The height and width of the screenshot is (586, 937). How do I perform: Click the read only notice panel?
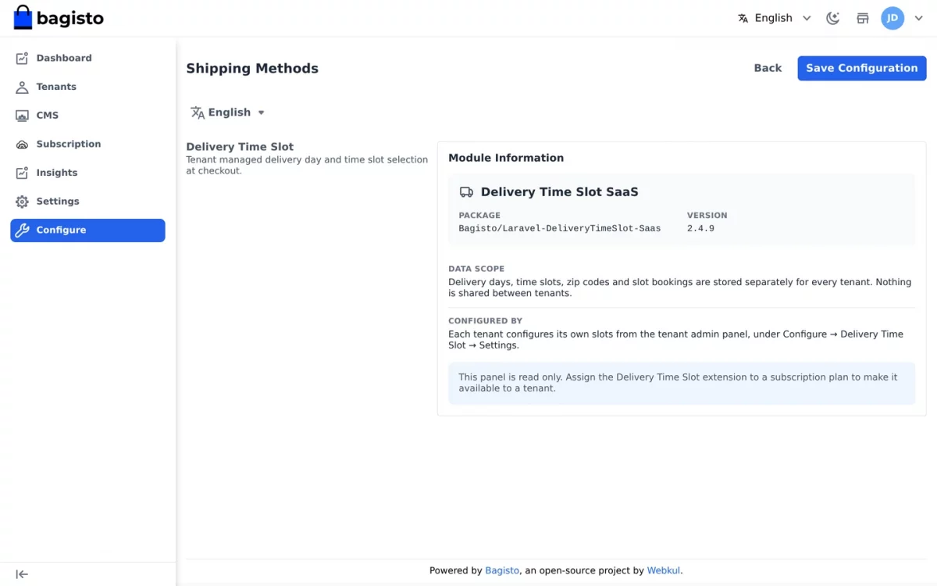click(682, 383)
